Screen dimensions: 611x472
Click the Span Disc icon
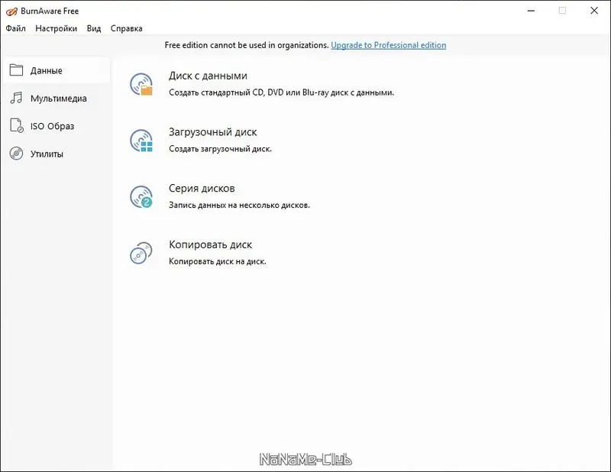[x=141, y=196]
